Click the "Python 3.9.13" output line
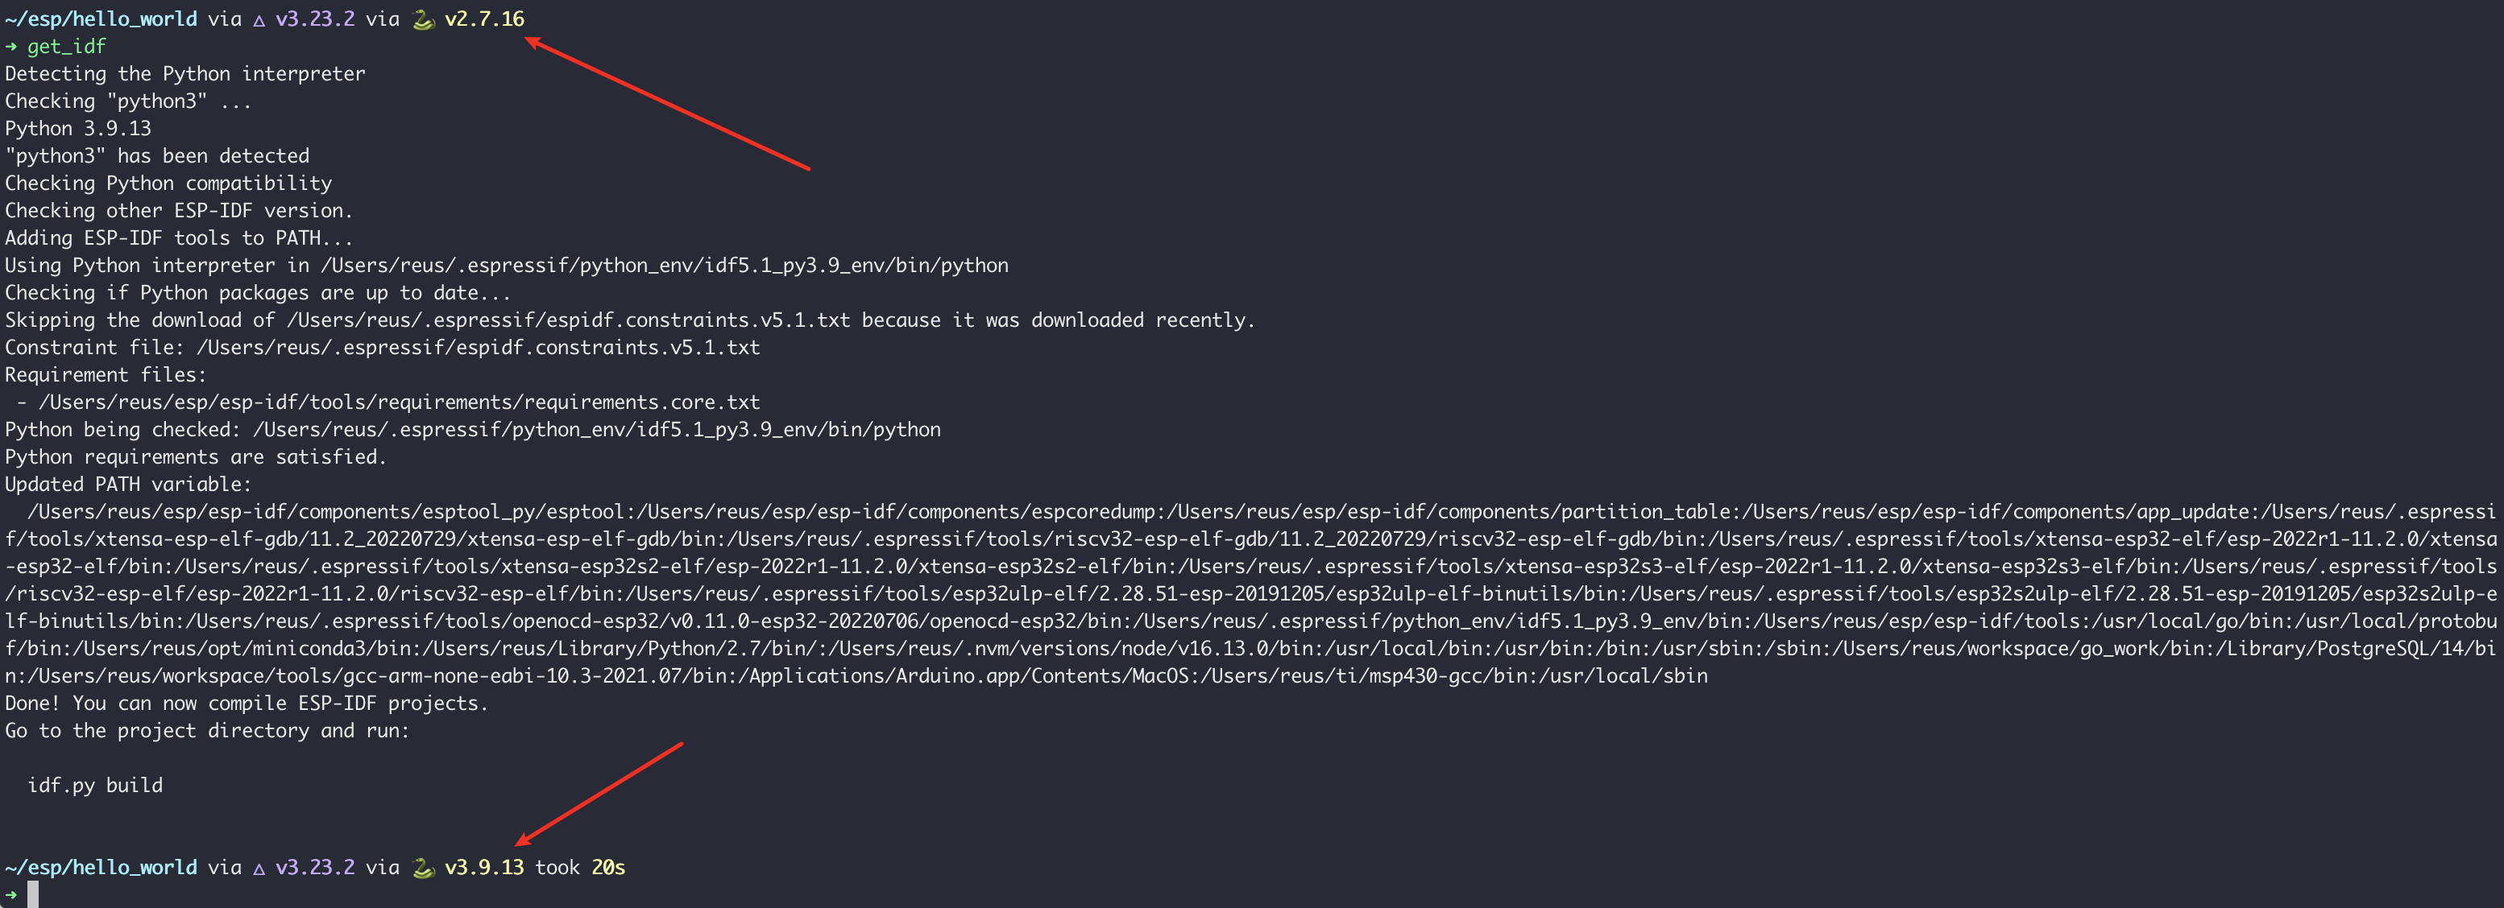Viewport: 2504px width, 908px height. point(78,128)
